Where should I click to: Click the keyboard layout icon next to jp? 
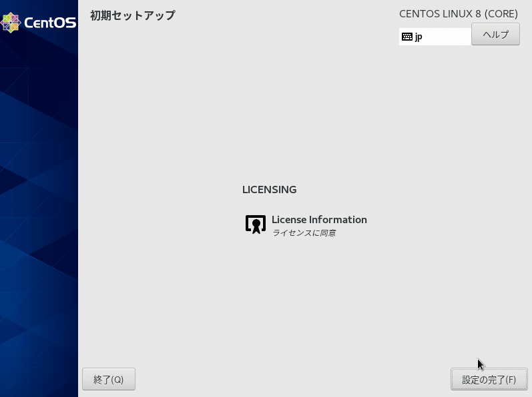click(407, 37)
